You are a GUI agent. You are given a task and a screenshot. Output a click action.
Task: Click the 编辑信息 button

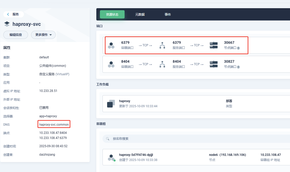(x=16, y=35)
